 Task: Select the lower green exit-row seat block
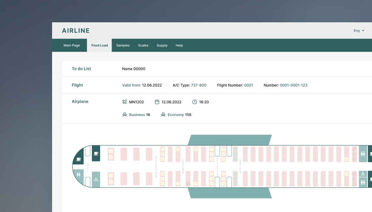235,179
